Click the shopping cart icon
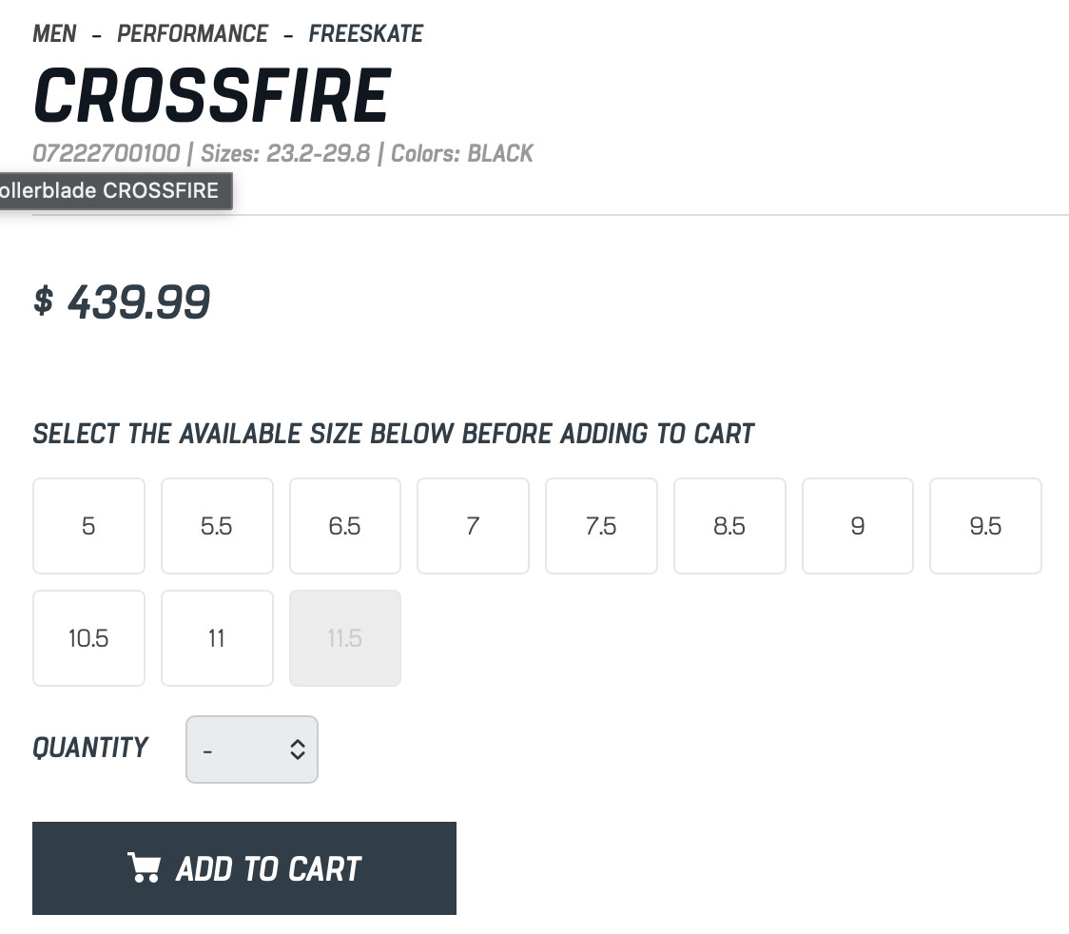Viewport: 1069px width, 934px height. [x=144, y=868]
